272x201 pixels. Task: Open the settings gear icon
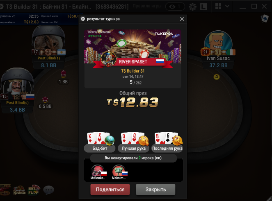[192, 7]
